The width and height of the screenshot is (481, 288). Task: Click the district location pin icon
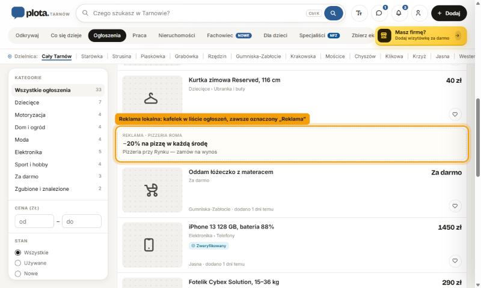point(10,56)
